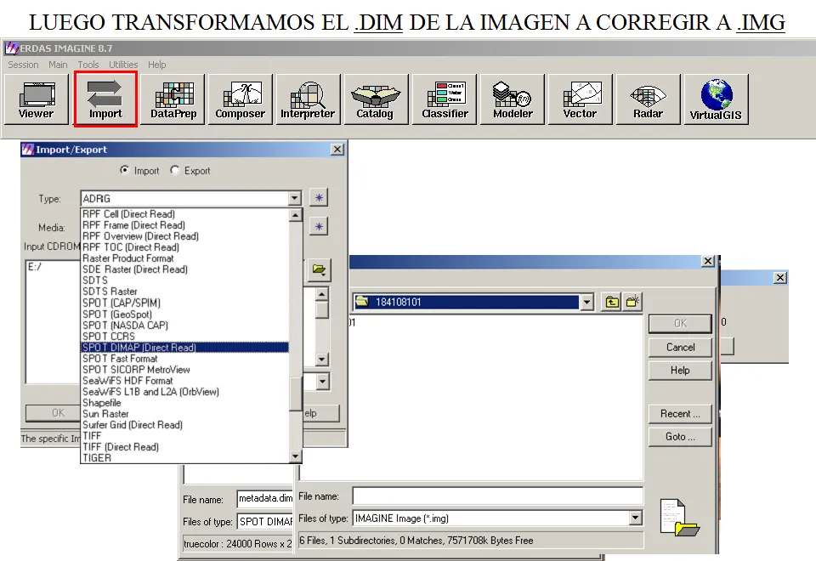Open the Help menu
The image size is (816, 561).
[x=156, y=65]
